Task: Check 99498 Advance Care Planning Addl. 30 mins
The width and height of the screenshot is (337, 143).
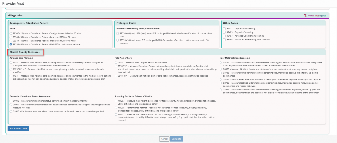Action: [224, 40]
